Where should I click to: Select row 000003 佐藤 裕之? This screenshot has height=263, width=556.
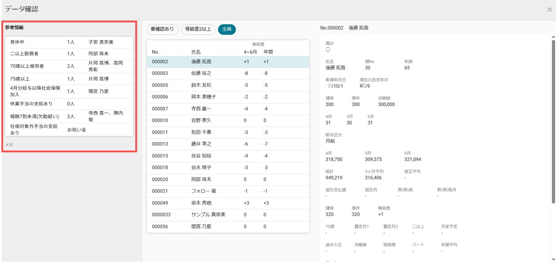(x=228, y=73)
